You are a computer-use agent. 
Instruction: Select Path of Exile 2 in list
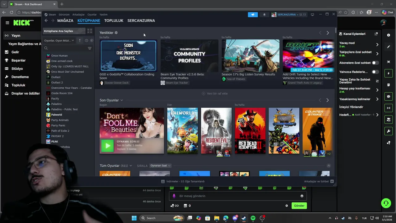pyautogui.click(x=60, y=131)
